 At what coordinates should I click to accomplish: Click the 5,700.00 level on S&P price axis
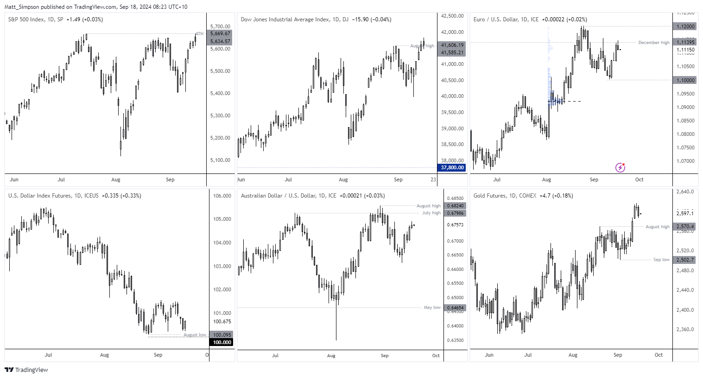tap(220, 26)
